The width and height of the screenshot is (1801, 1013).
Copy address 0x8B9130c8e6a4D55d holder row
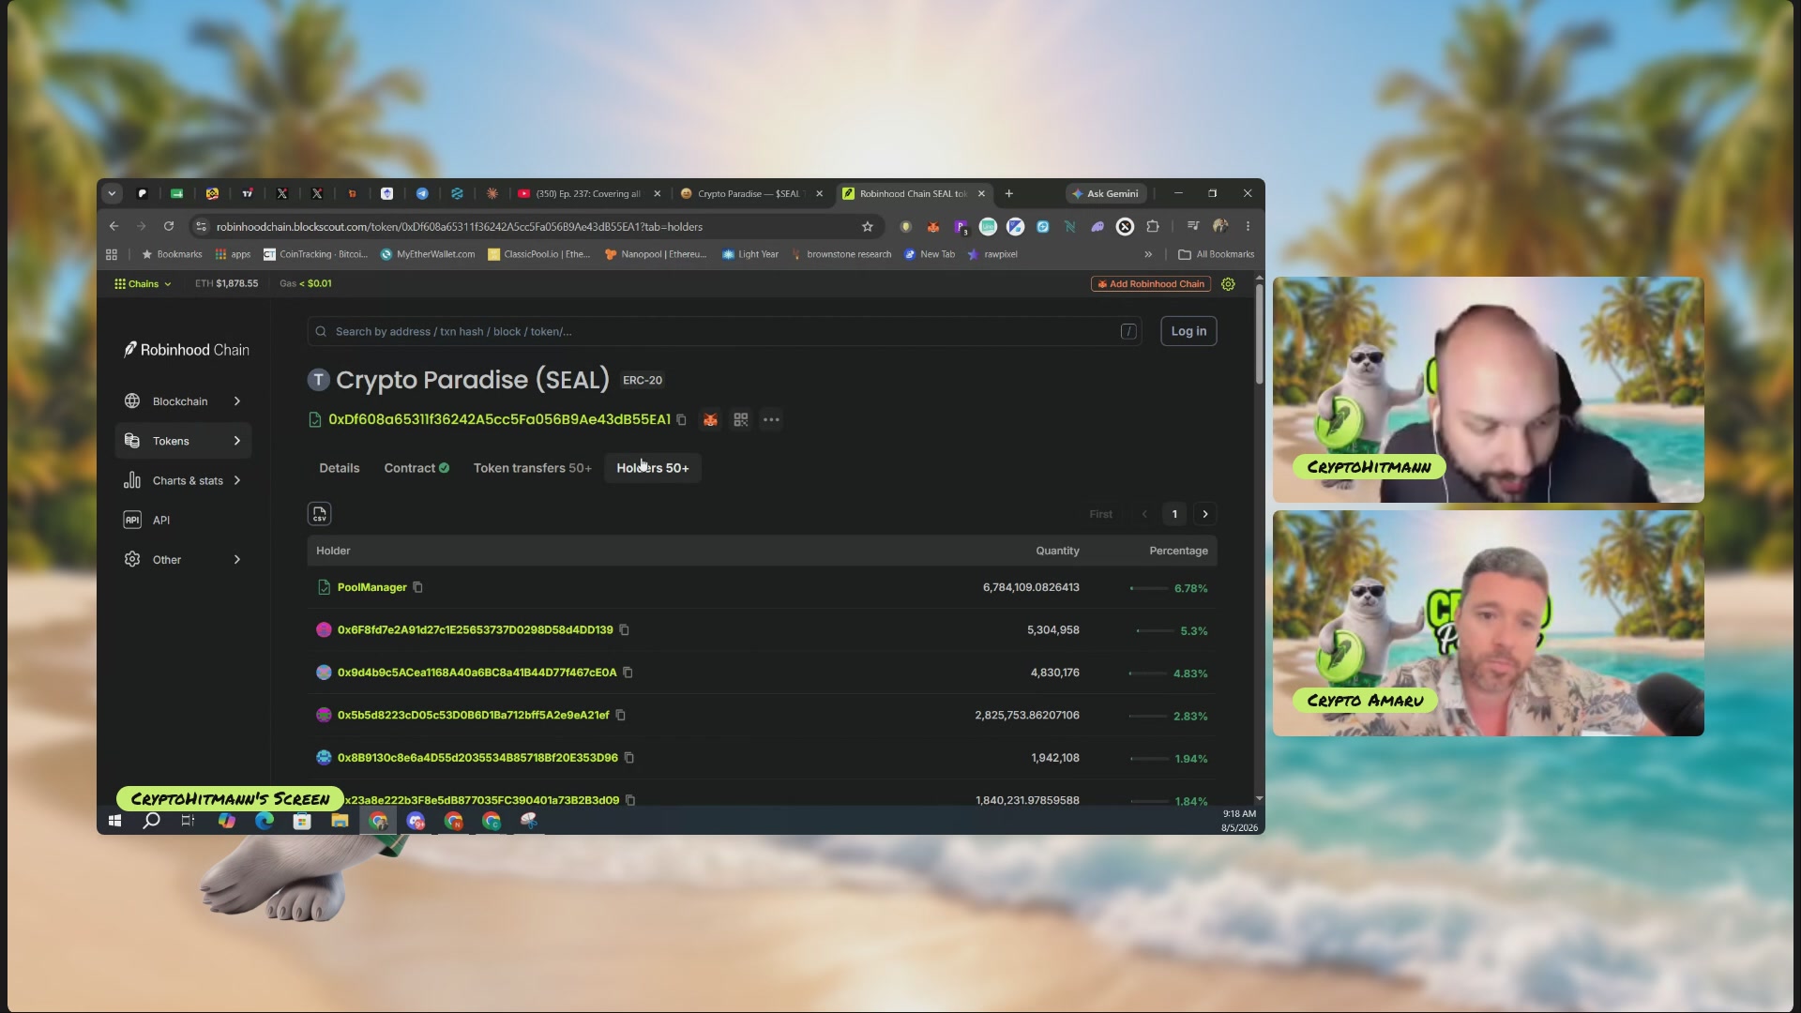629,758
